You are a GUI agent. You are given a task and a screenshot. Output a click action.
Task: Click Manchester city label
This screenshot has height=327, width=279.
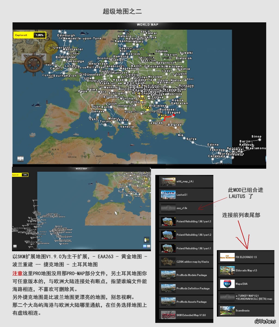(73, 49)
